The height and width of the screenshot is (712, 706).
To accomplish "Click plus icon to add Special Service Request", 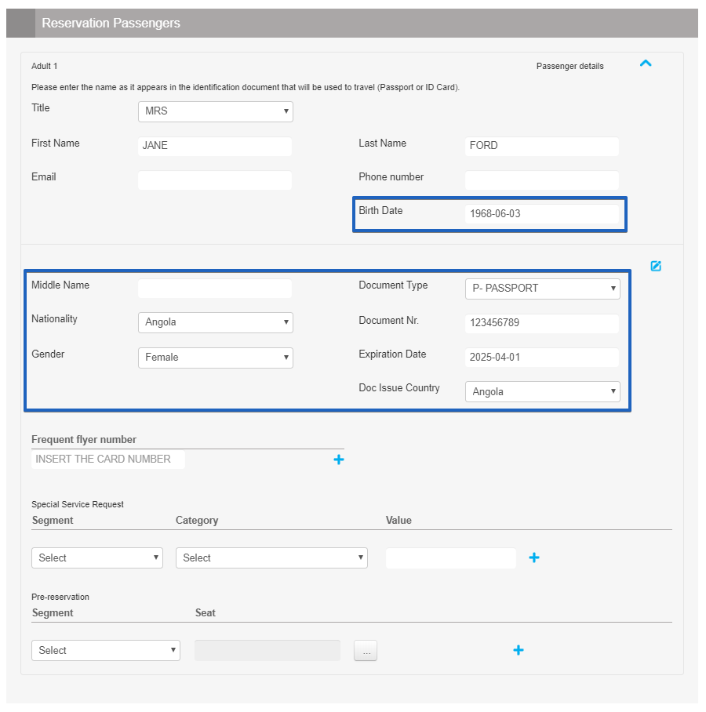I will pos(534,558).
